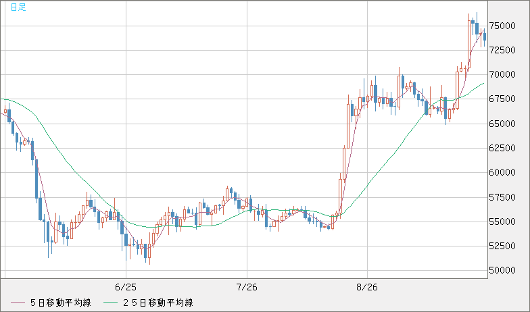Click the 6/25 date axis label
530x312 pixels.
pyautogui.click(x=126, y=288)
